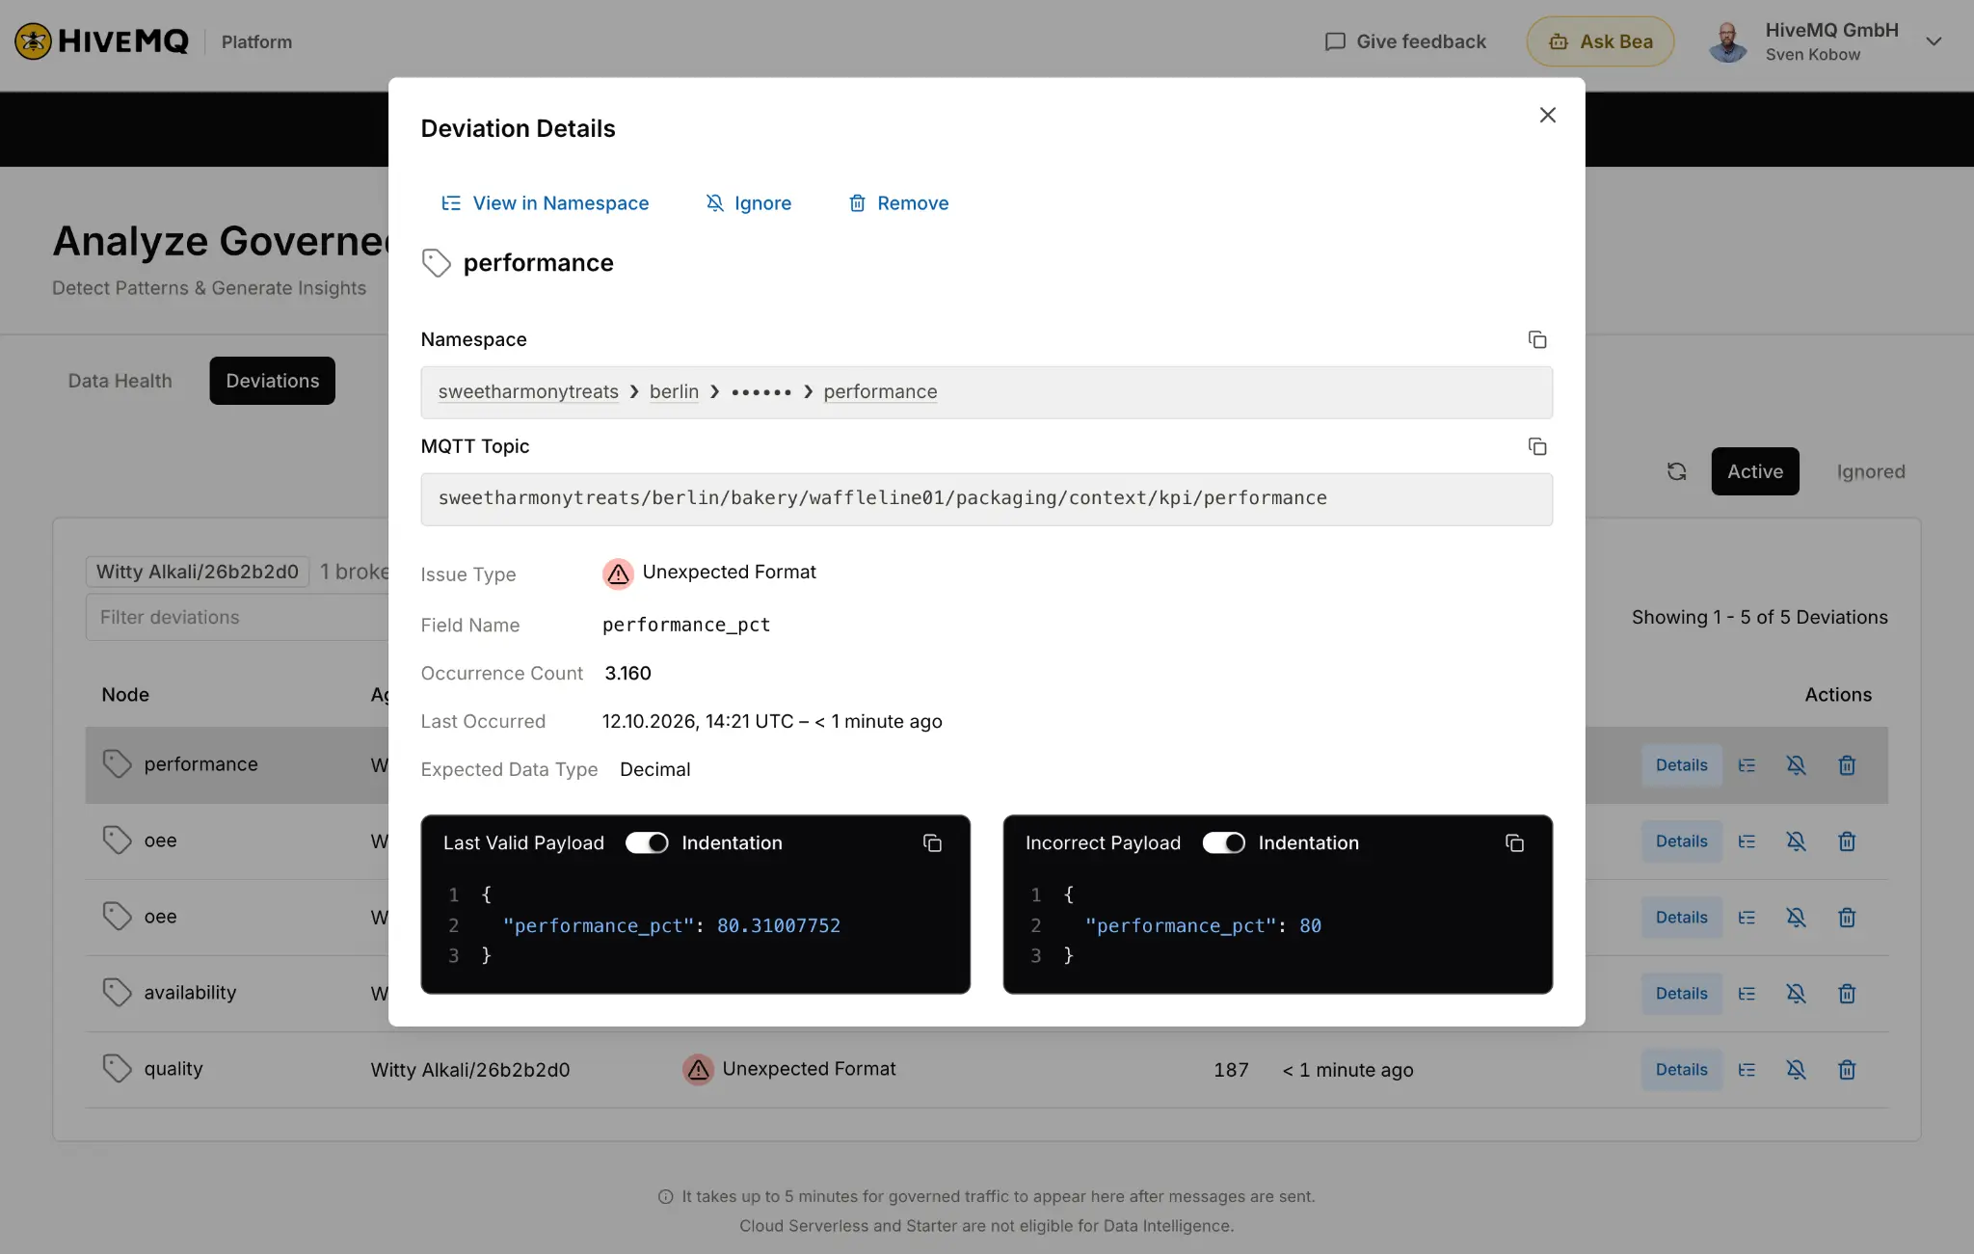The height and width of the screenshot is (1254, 1974).
Task: Click berlin in namespace breadcrumb
Action: [x=674, y=392]
